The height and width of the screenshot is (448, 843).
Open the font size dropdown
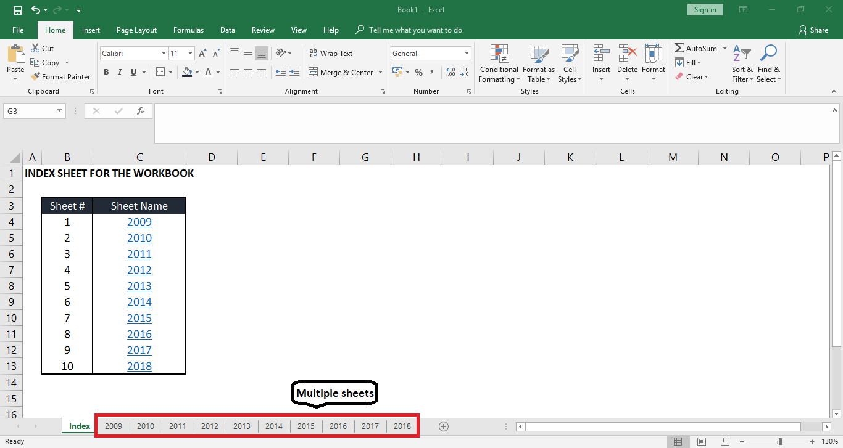point(190,54)
